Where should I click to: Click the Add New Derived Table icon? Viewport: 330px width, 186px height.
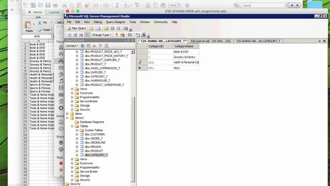coord(143,35)
